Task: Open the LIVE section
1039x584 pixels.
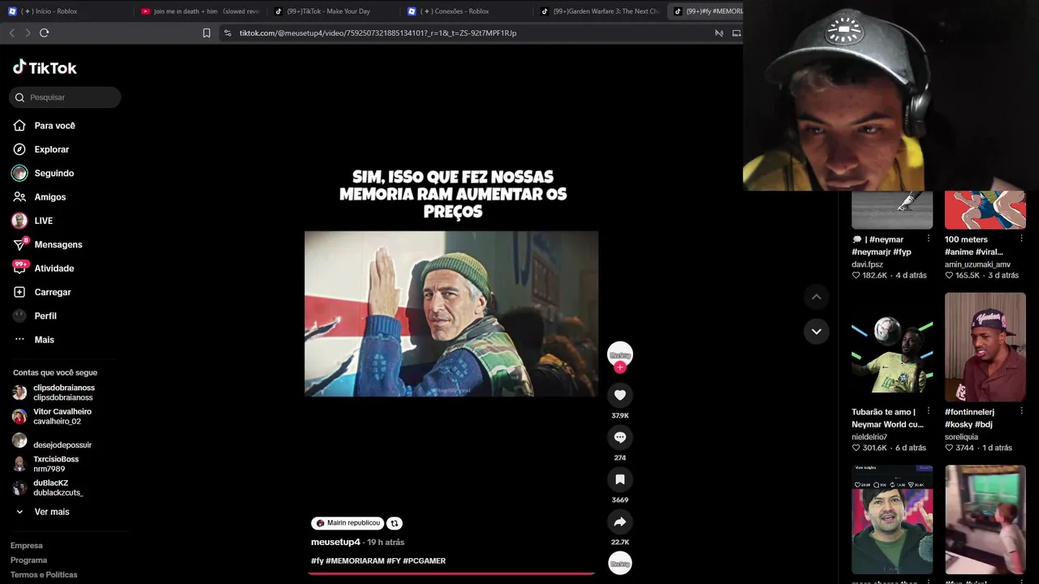Action: pyautogui.click(x=43, y=221)
